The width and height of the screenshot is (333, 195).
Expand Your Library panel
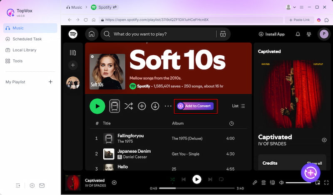pyautogui.click(x=73, y=53)
